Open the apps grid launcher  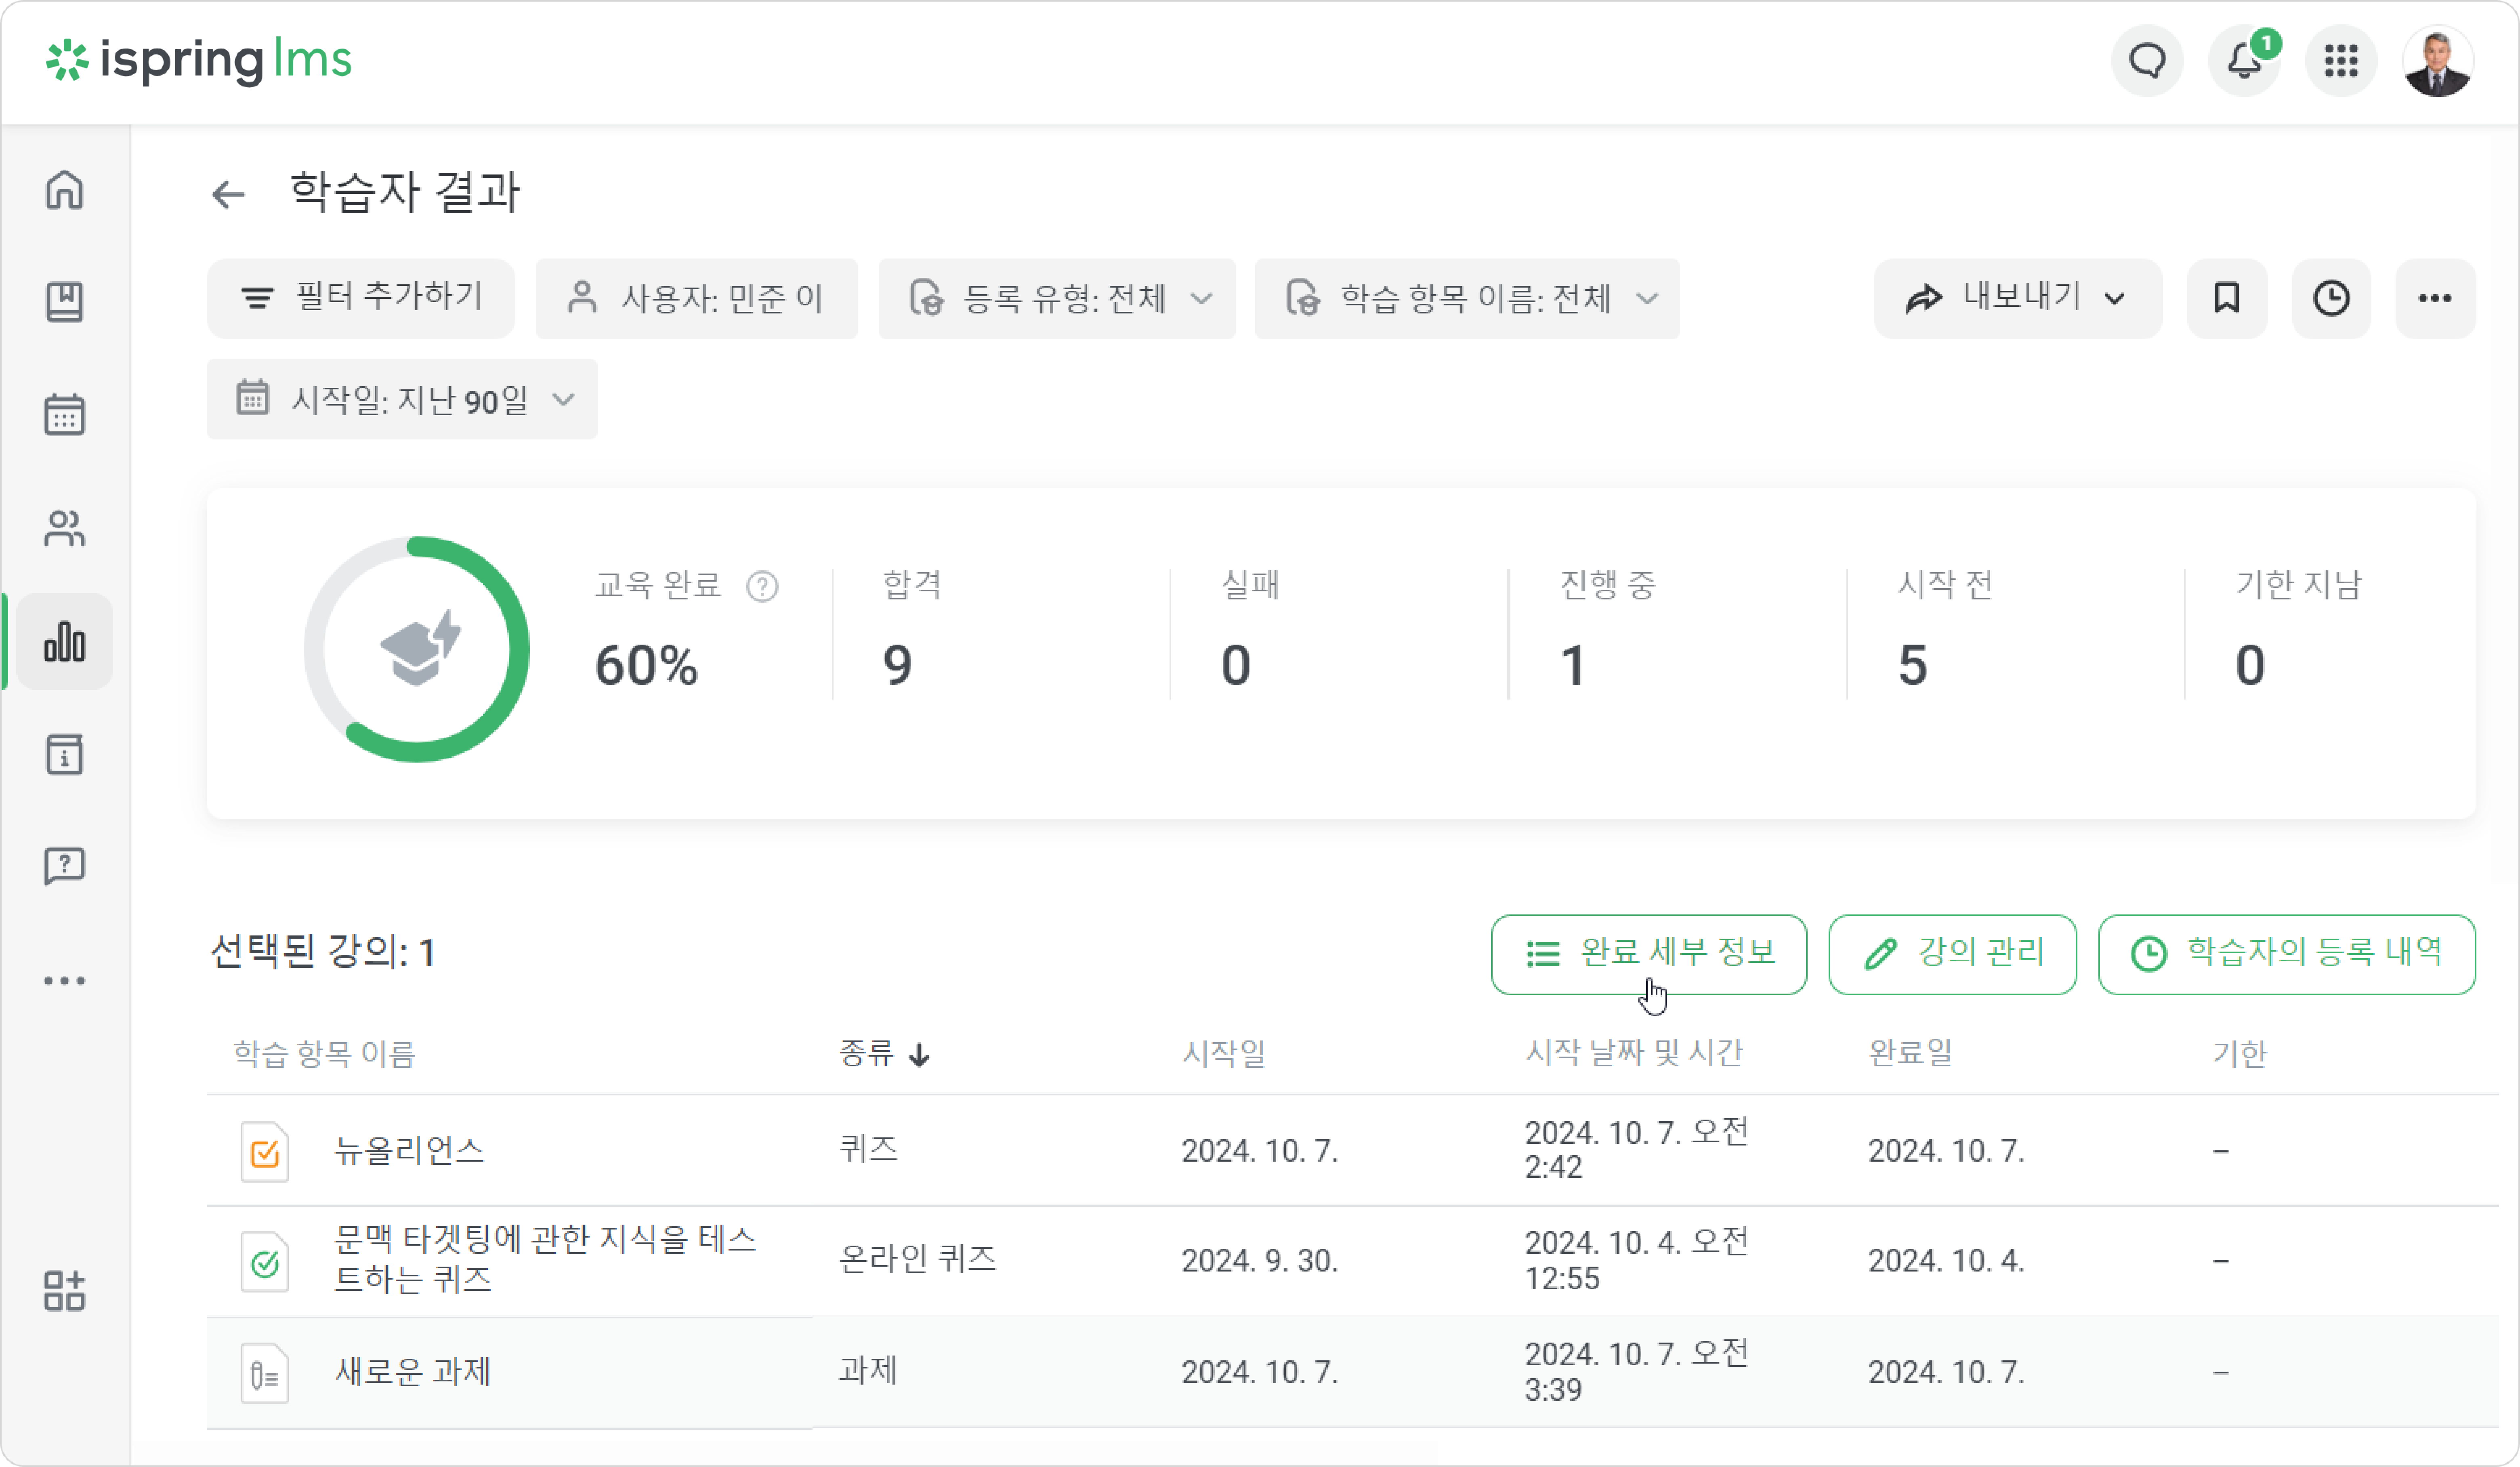2341,61
